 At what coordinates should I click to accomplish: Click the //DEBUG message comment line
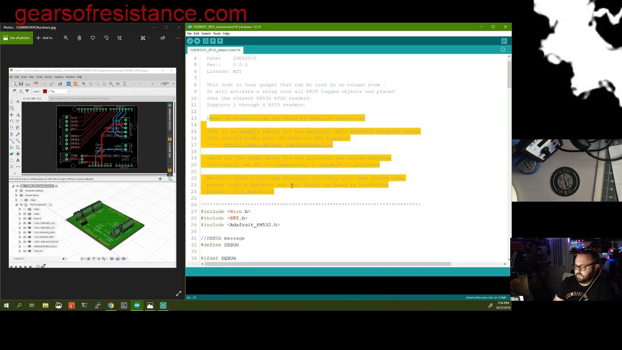(223, 238)
